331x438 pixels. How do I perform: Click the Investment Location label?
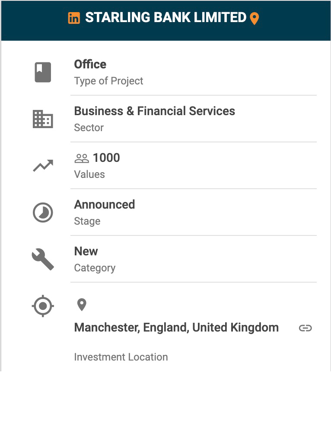[x=121, y=357]
